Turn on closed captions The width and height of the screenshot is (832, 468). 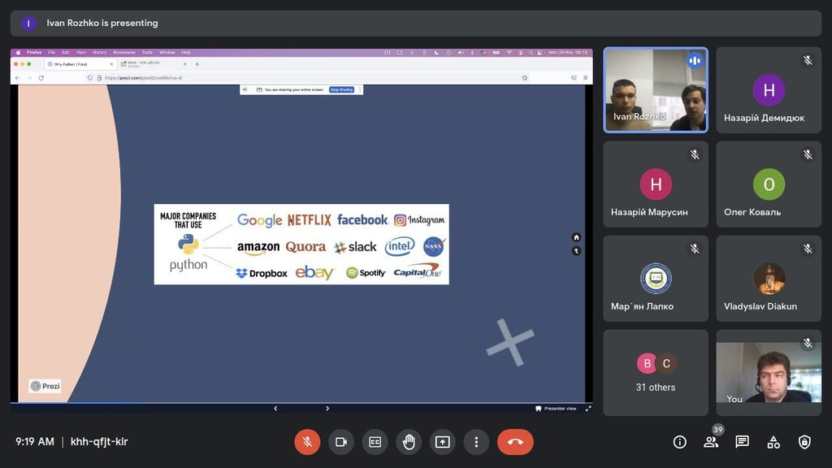[375, 442]
